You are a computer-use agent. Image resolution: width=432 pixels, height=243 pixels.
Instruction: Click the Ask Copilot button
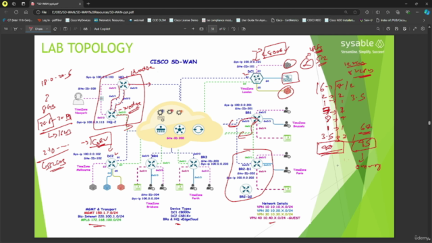click(102, 29)
